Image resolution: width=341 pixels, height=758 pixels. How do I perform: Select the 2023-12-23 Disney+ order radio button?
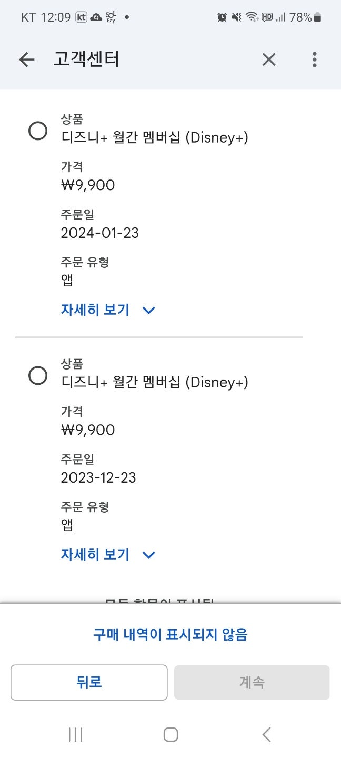(x=38, y=375)
